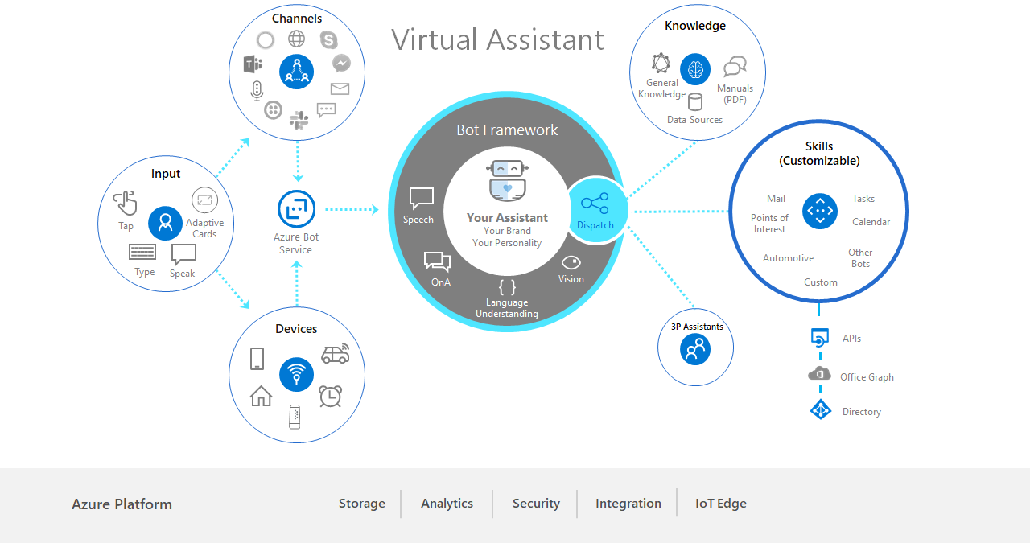Open the Storage item in Azure Platform
Viewport: 1030px width, 543px height.
point(361,504)
